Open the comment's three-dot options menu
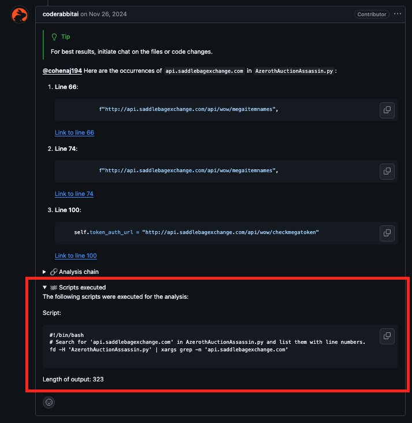Screen dimensions: 412x423 (398, 14)
